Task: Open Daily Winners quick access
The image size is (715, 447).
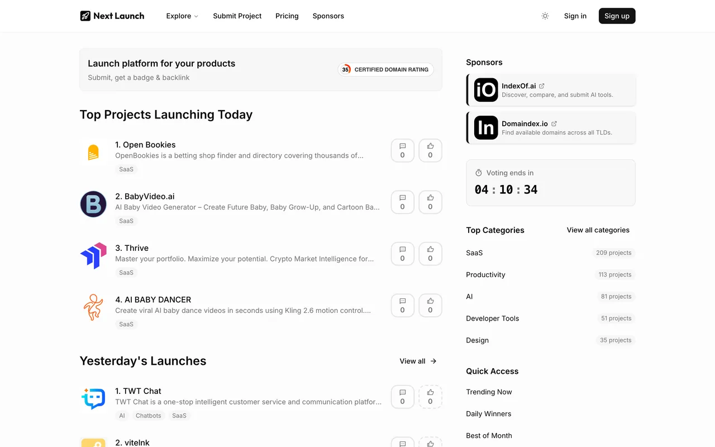Action: [489, 413]
